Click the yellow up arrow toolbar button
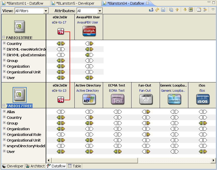Screen dimensions: 217x170 (x=177, y=10)
